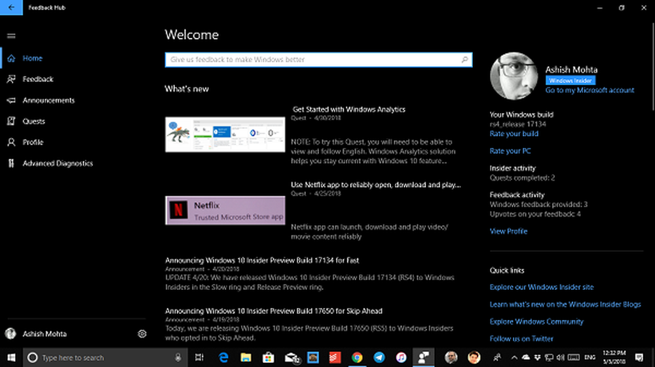The width and height of the screenshot is (655, 367).
Task: Open Profile page from sidebar
Action: pyautogui.click(x=33, y=142)
